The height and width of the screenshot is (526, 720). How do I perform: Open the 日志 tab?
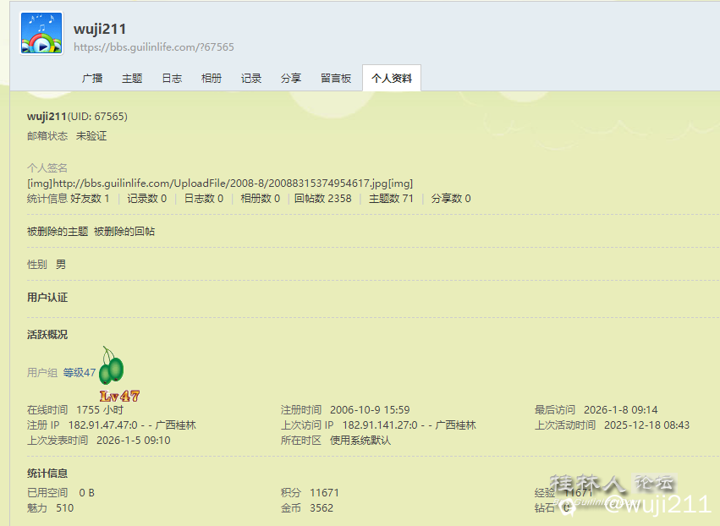click(x=172, y=78)
